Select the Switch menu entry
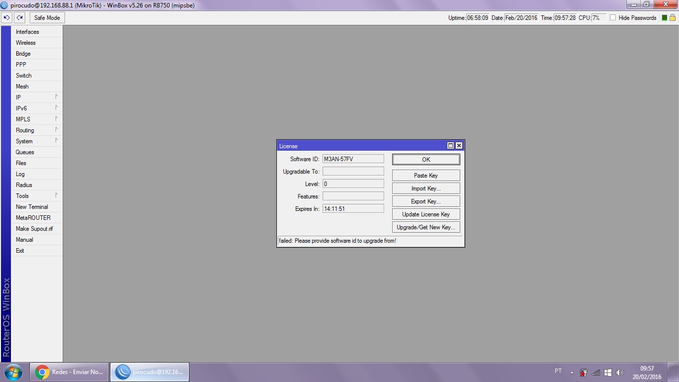 click(x=37, y=76)
